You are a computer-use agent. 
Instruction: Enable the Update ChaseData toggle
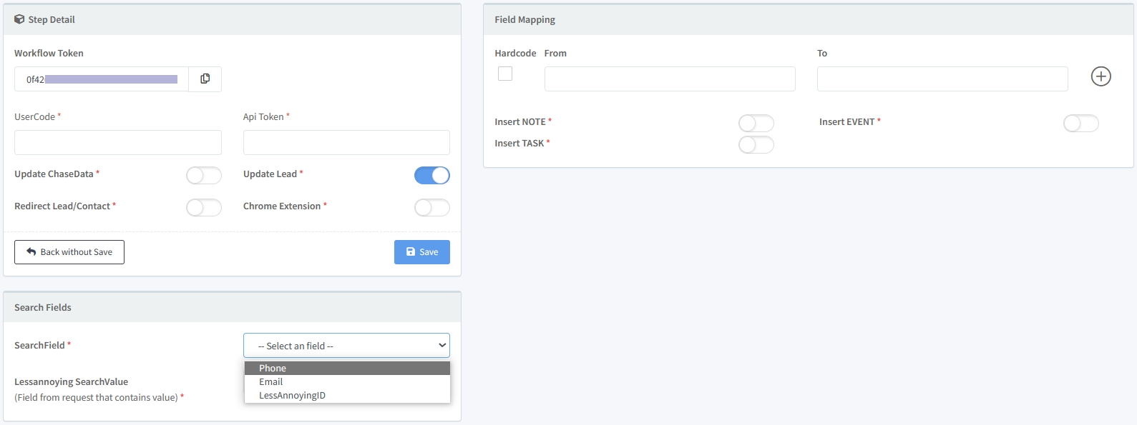coord(204,176)
